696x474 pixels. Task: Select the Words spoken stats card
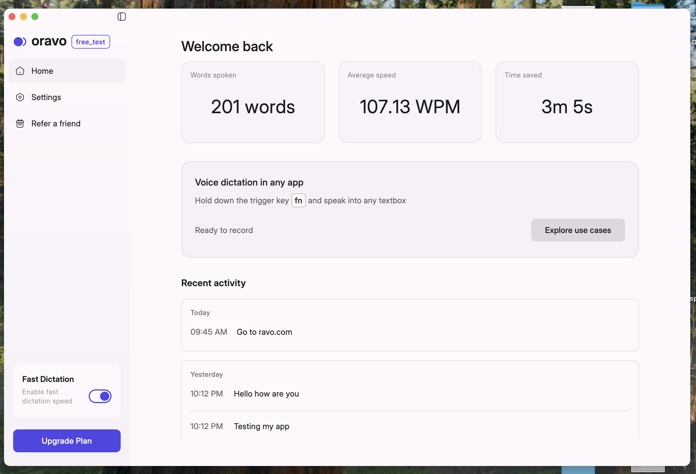(253, 102)
